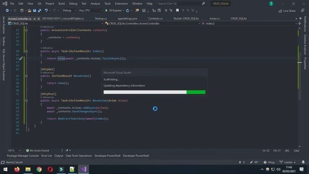
Task: Switch to the appsettings.json tab
Action: coord(127,18)
